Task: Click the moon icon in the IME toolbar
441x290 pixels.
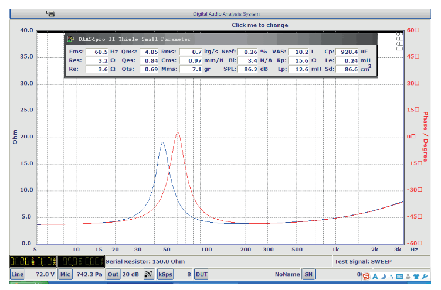Action: pos(384,277)
